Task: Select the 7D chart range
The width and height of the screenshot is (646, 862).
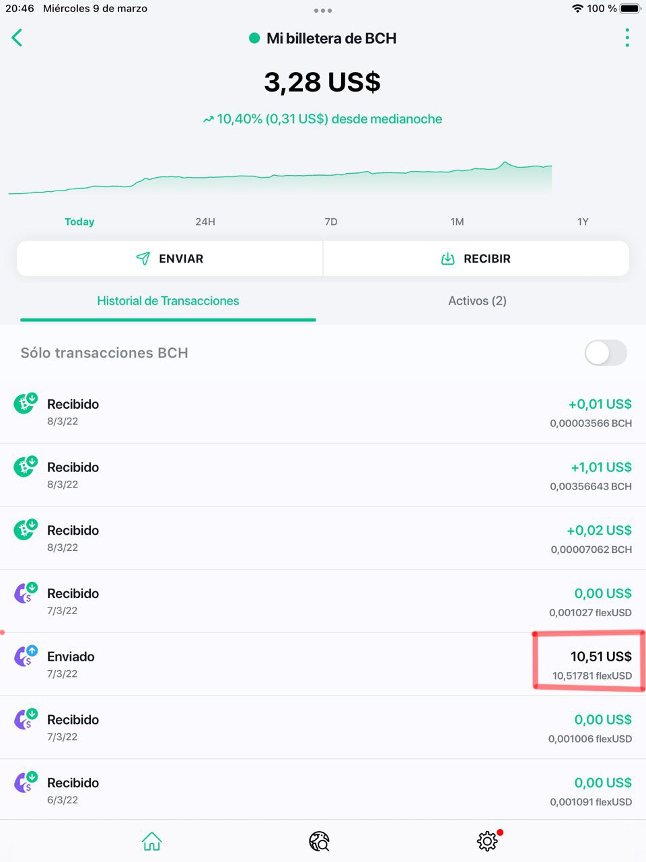Action: [x=331, y=222]
